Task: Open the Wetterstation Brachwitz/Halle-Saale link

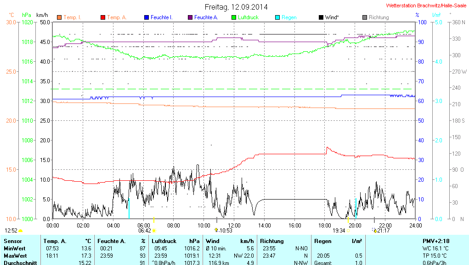Action: [x=426, y=6]
